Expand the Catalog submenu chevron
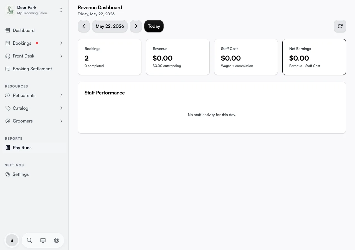Viewport: 355px width, 250px height. pos(61,108)
